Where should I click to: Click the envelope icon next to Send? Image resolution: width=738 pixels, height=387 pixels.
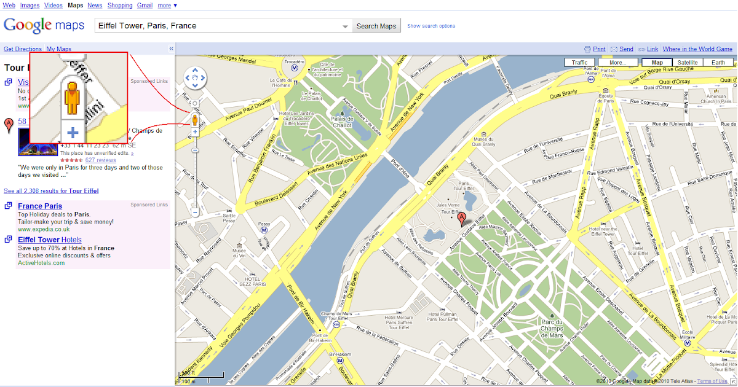pos(614,49)
